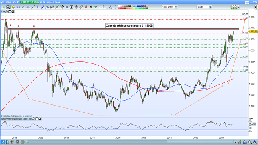
Task: Click the keyboard icon in title bar
Action: (247, 2)
